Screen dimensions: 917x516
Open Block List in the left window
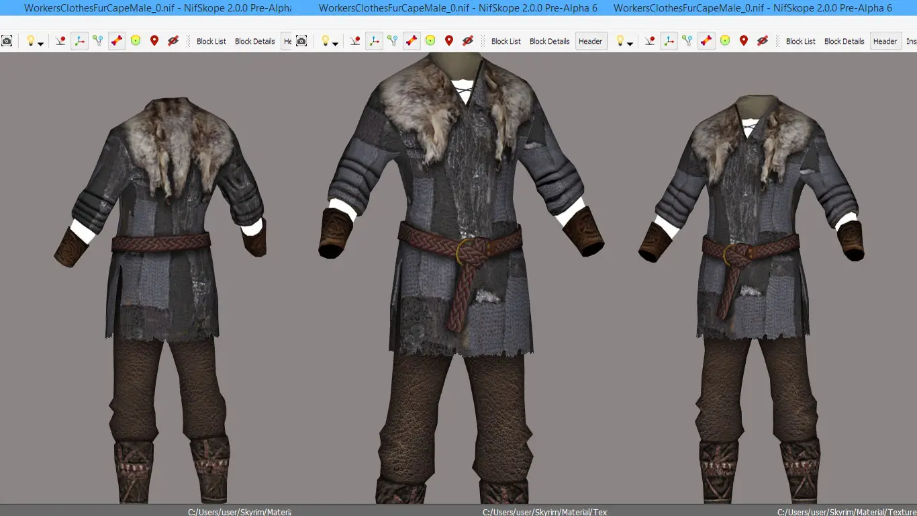tap(211, 41)
